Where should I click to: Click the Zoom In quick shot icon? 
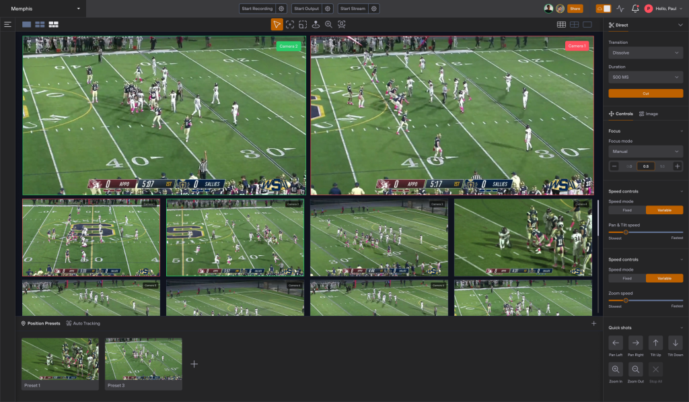coord(615,370)
